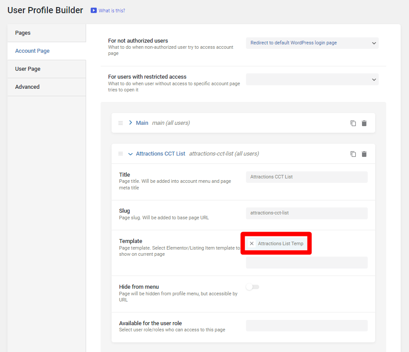Expand the Main page section
The width and height of the screenshot is (409, 352).
(x=130, y=123)
